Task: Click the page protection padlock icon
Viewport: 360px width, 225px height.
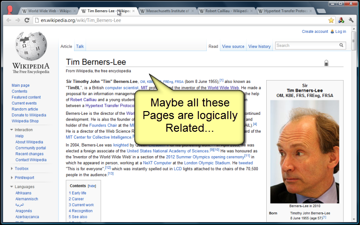Action: tap(326, 63)
